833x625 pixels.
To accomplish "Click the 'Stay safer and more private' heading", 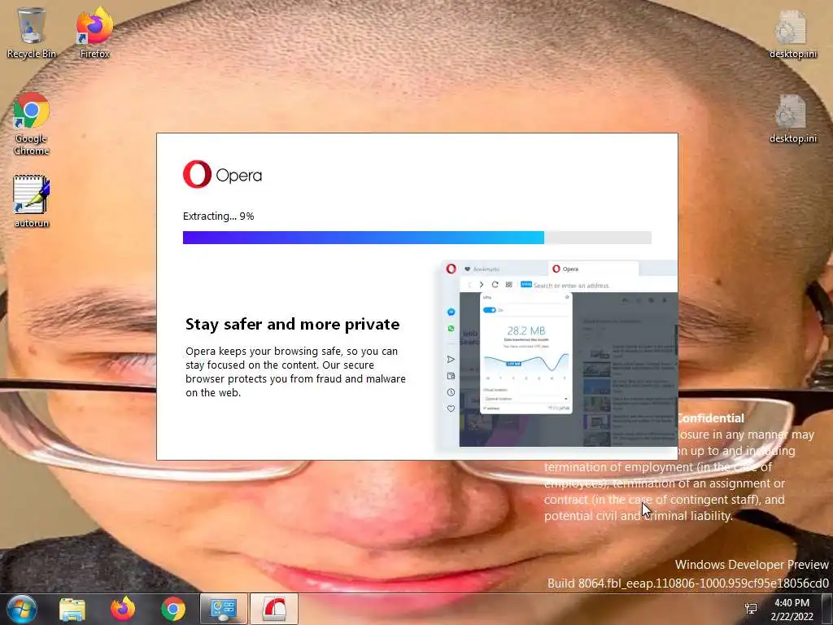I will (292, 324).
